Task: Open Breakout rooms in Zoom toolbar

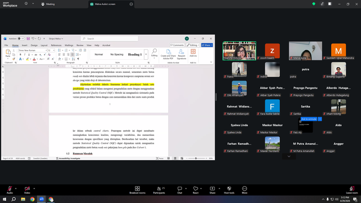Action: (137, 190)
